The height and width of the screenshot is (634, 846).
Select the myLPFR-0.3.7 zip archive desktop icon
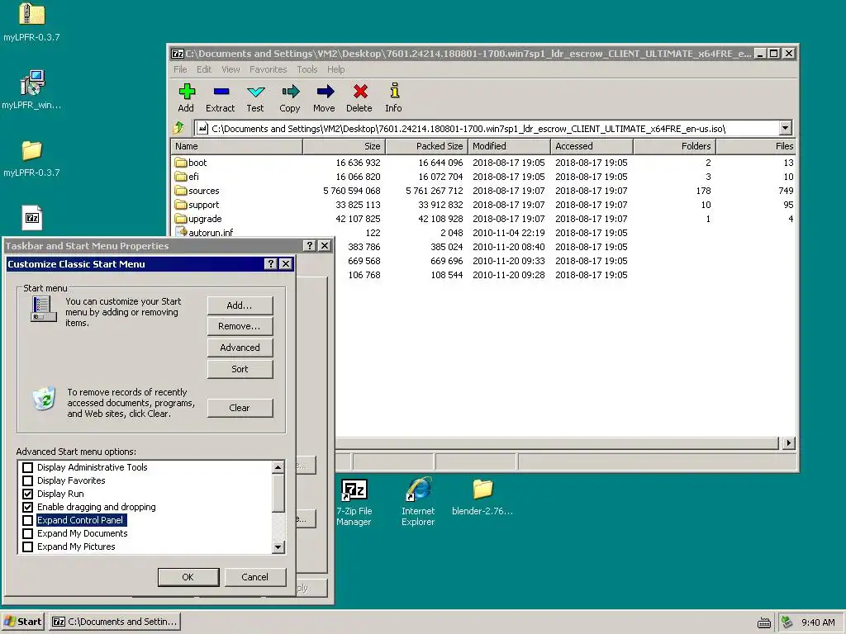(31, 22)
